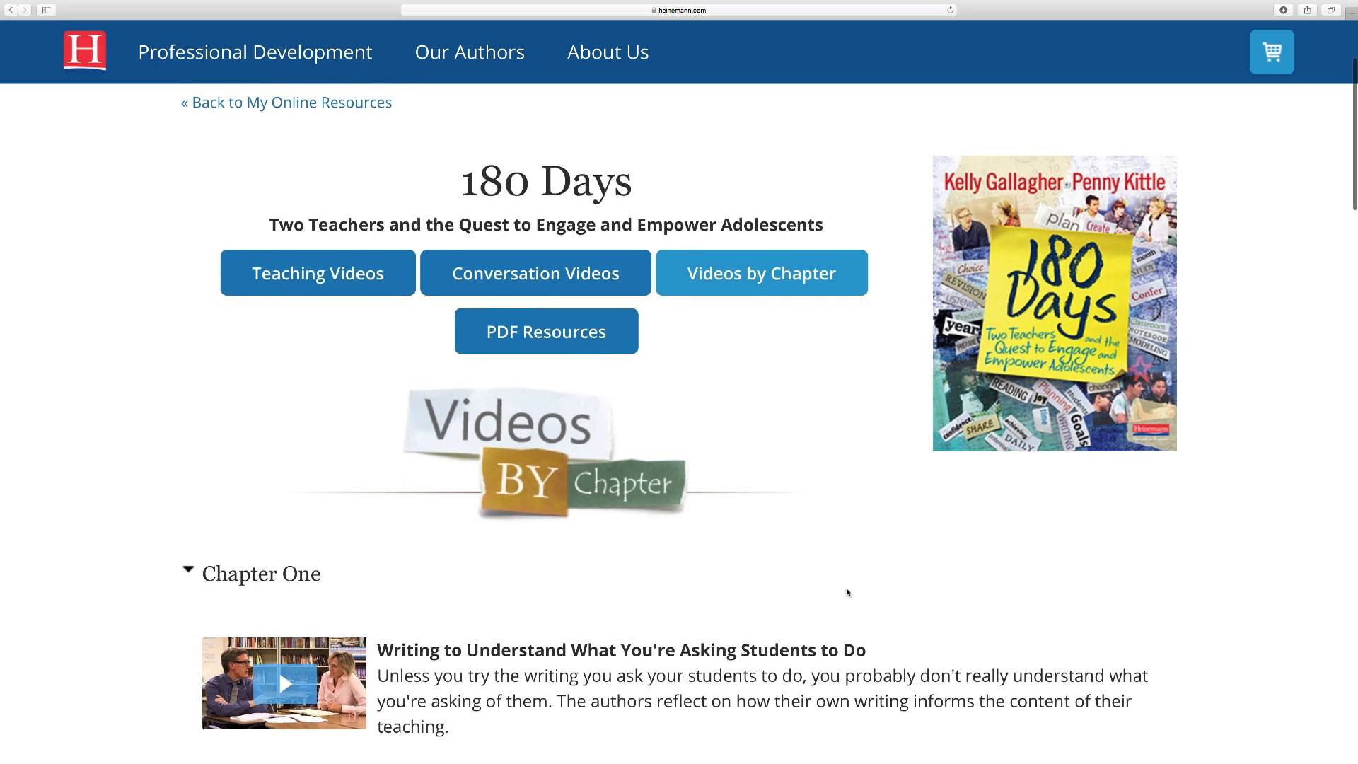Click the 180 Days page heading

pos(546,181)
